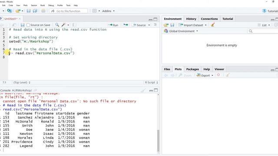Image resolution: width=278 pixels, height=156 pixels.
Task: Go to previous plot arrow
Action: point(166,75)
